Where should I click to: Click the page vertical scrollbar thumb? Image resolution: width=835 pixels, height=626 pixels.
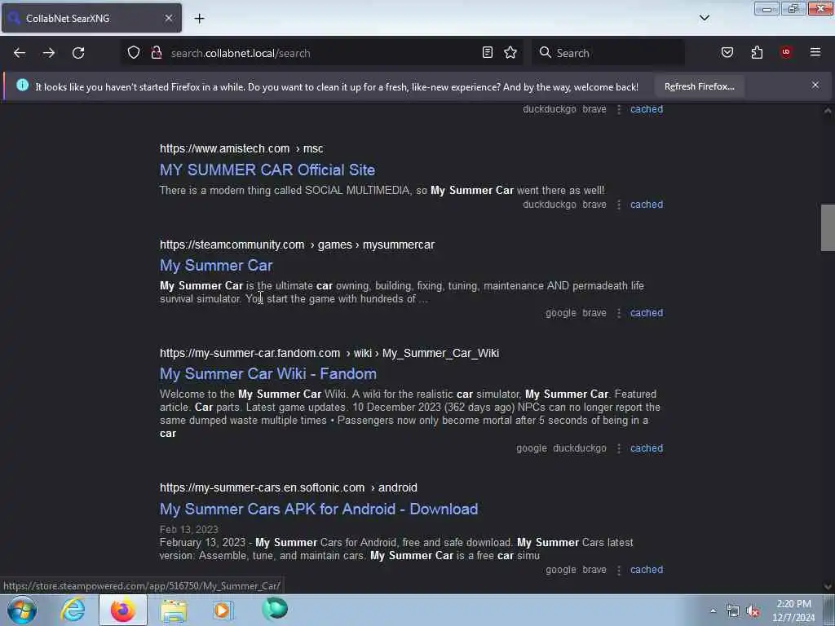coord(828,227)
